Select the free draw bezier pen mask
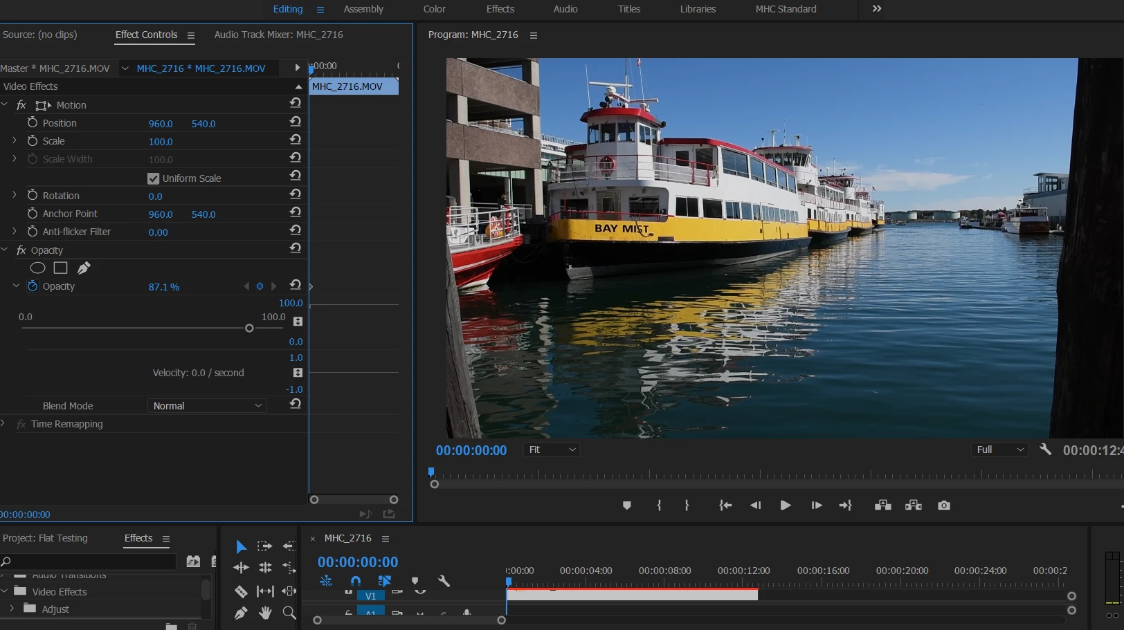The height and width of the screenshot is (630, 1124). [84, 268]
